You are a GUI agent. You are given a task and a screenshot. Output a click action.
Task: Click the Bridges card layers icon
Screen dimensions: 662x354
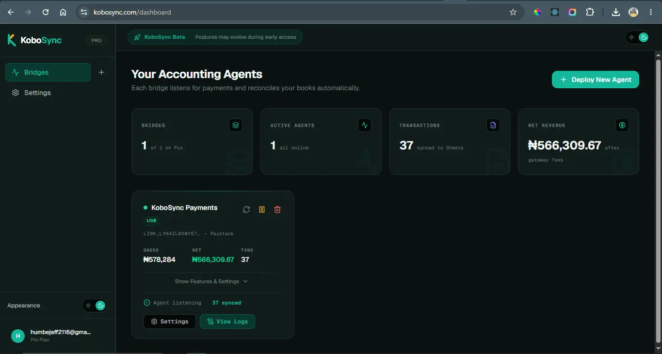tap(236, 125)
